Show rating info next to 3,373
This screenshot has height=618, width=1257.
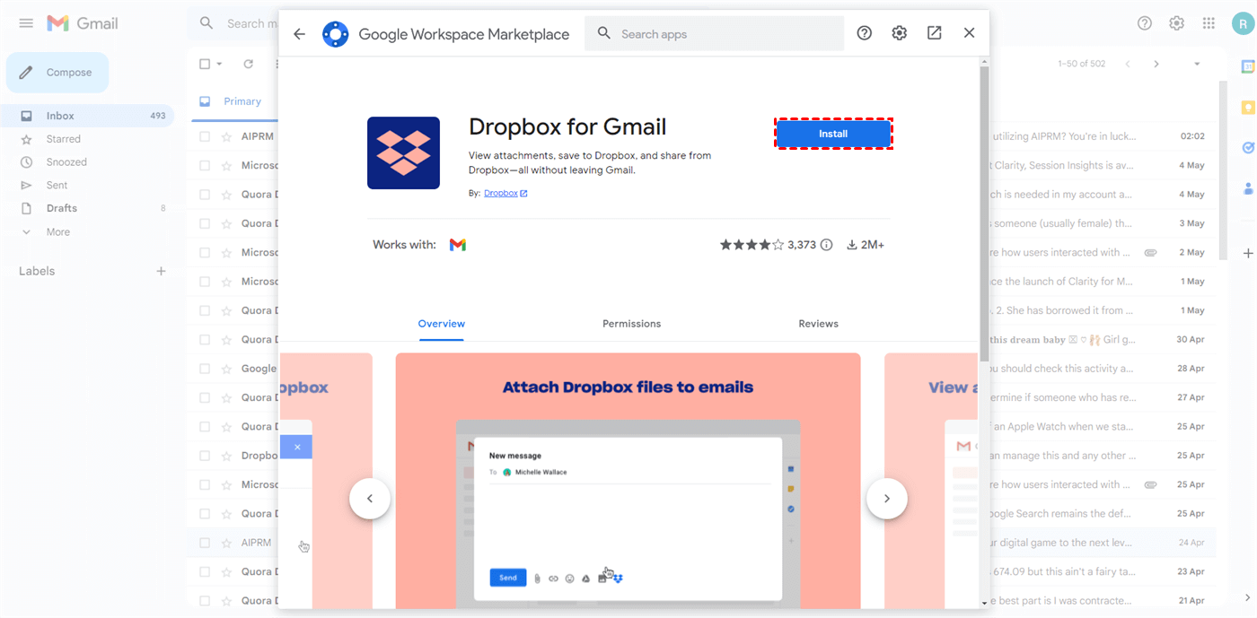827,245
